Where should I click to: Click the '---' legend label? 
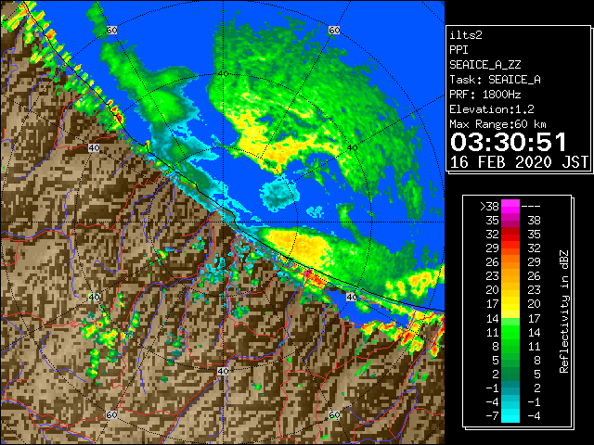click(x=531, y=207)
